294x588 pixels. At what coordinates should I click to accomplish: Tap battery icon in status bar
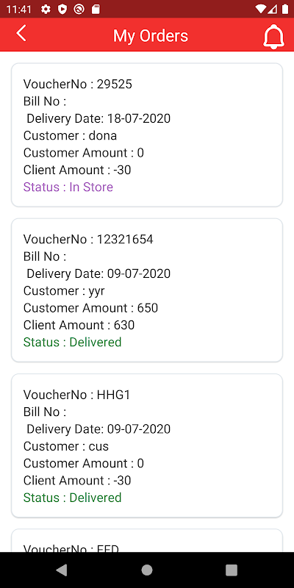pyautogui.click(x=285, y=9)
